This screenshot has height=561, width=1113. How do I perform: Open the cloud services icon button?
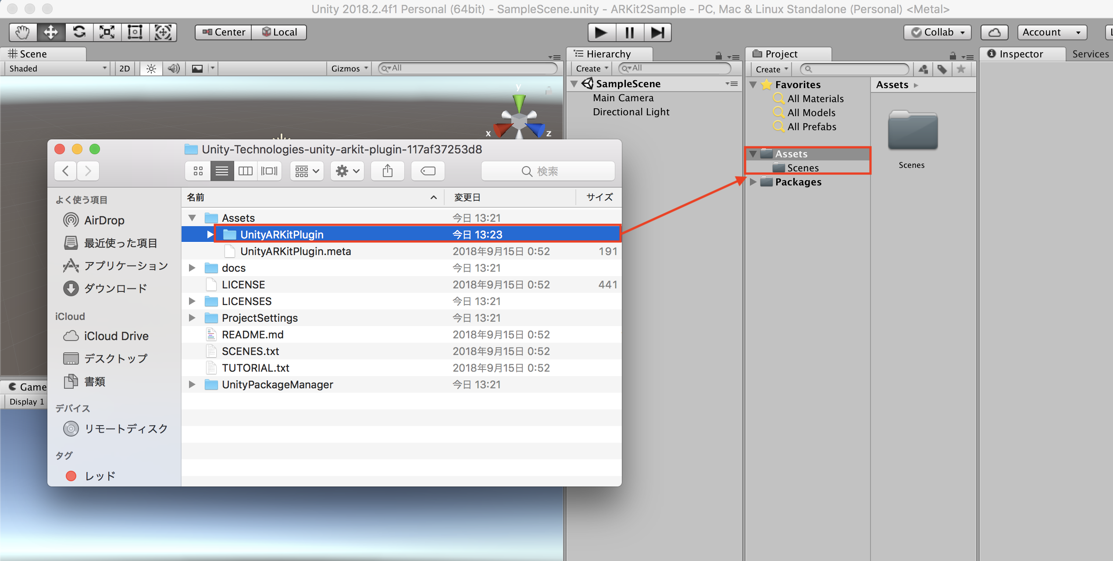tap(994, 32)
